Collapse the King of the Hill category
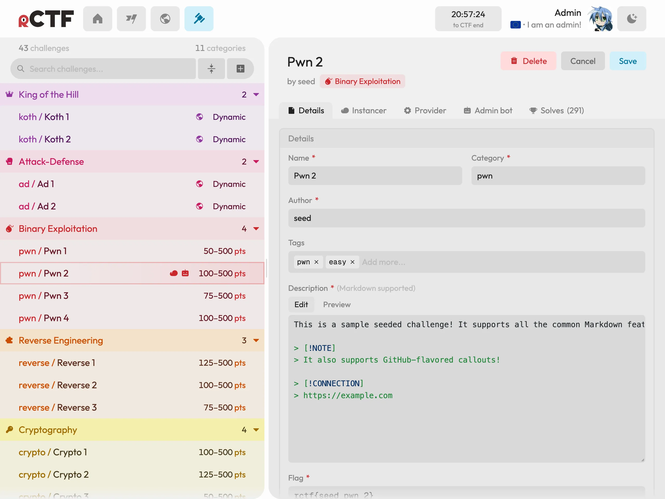The image size is (665, 499). coord(256,94)
